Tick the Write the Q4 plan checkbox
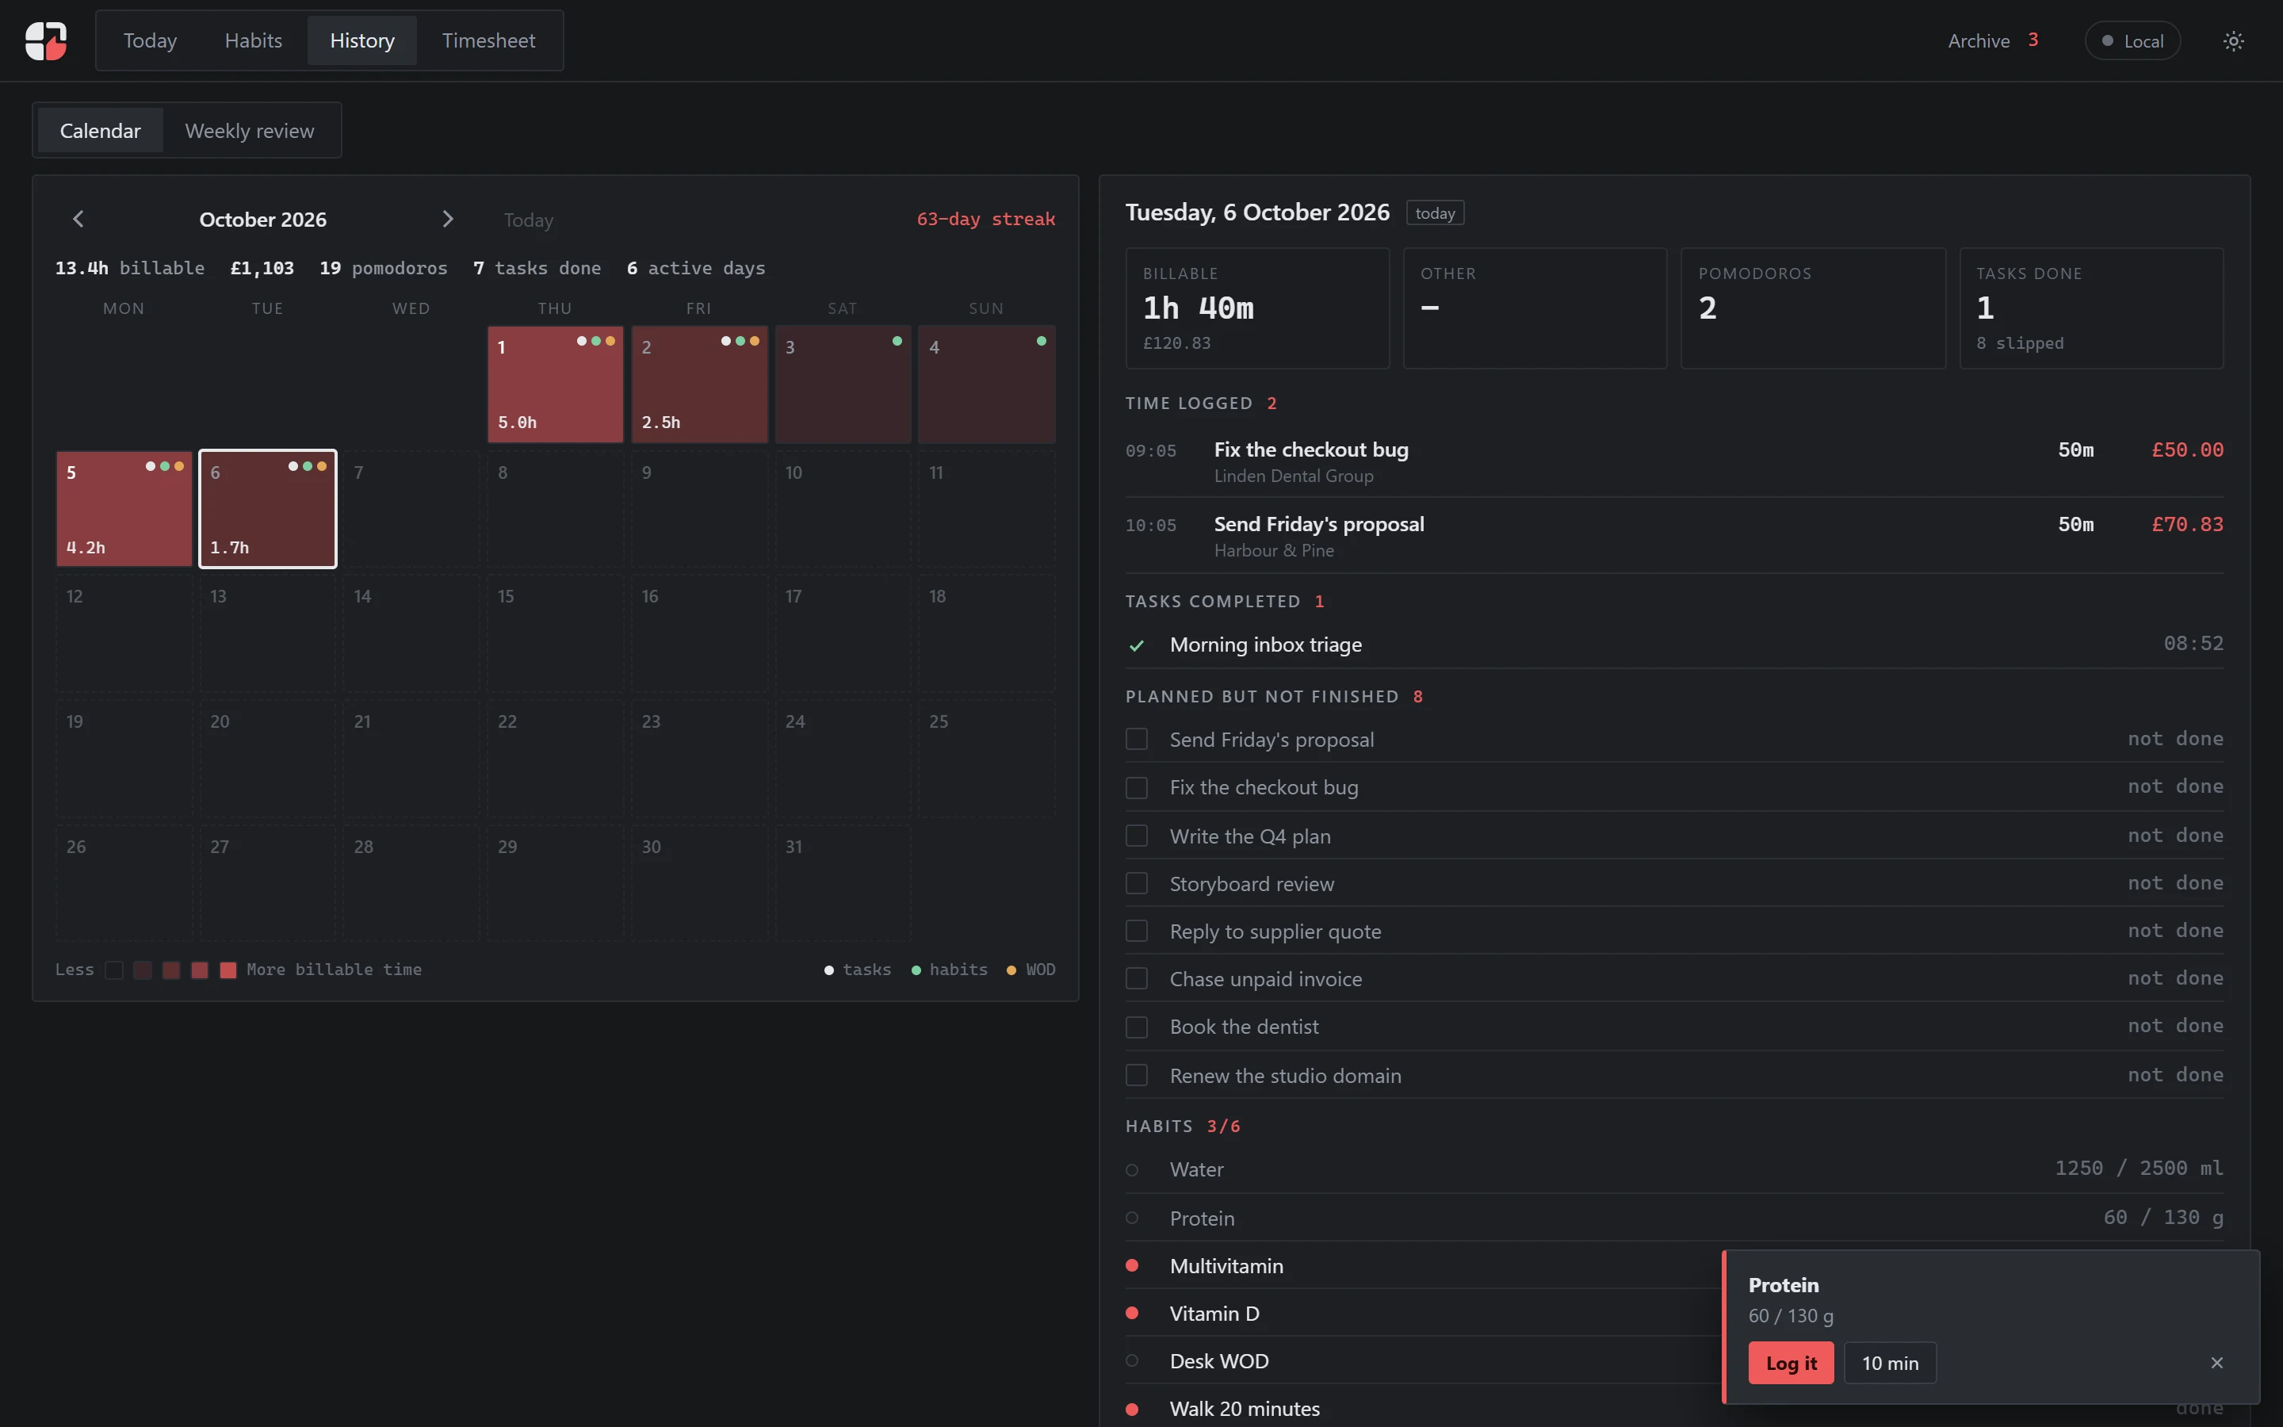Viewport: 2283px width, 1427px height. pyautogui.click(x=1137, y=836)
